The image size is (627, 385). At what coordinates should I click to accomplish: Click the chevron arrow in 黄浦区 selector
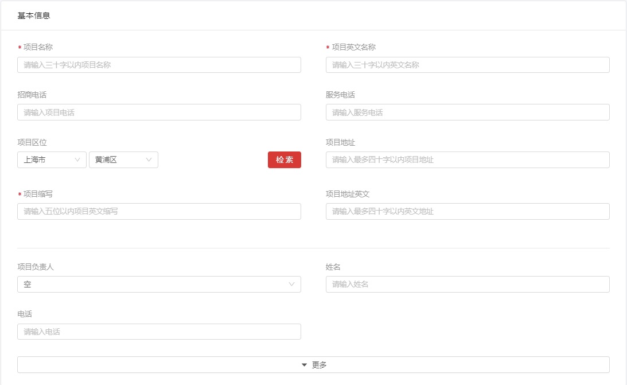(x=149, y=160)
